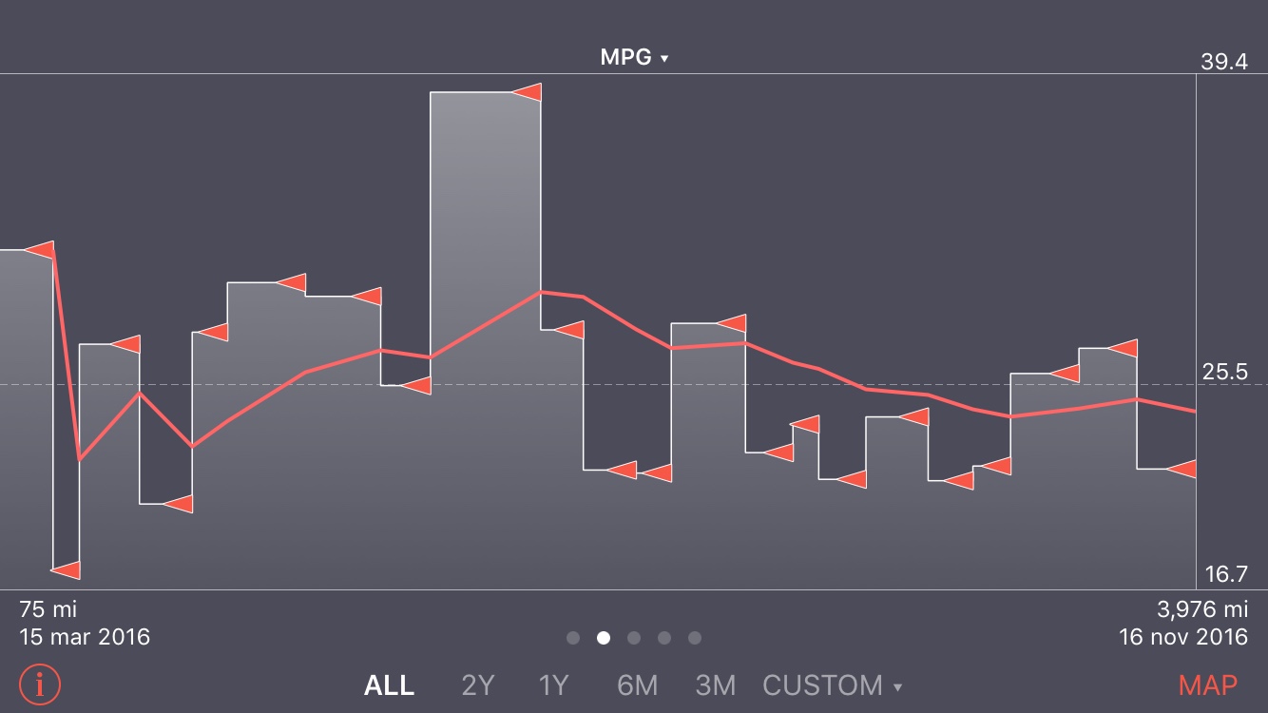
Task: Choose the 6M time range
Action: click(637, 685)
